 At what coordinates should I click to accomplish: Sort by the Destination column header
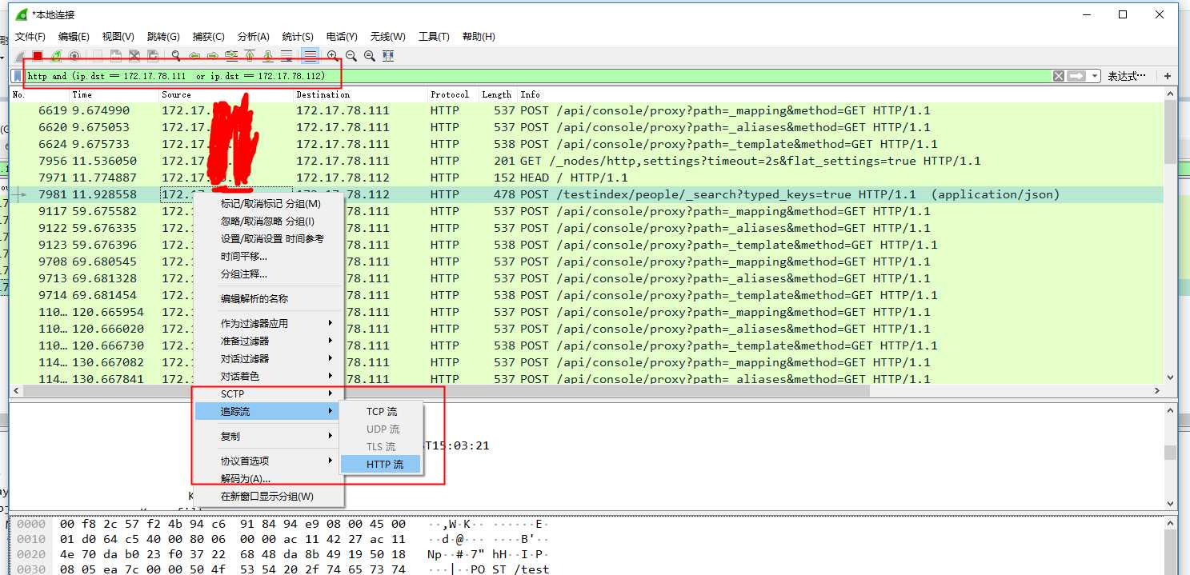[360, 94]
